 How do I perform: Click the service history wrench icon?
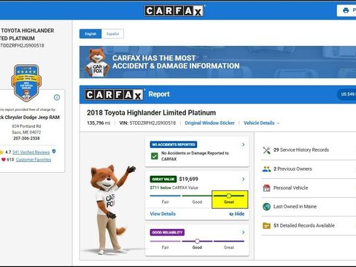tap(266, 150)
